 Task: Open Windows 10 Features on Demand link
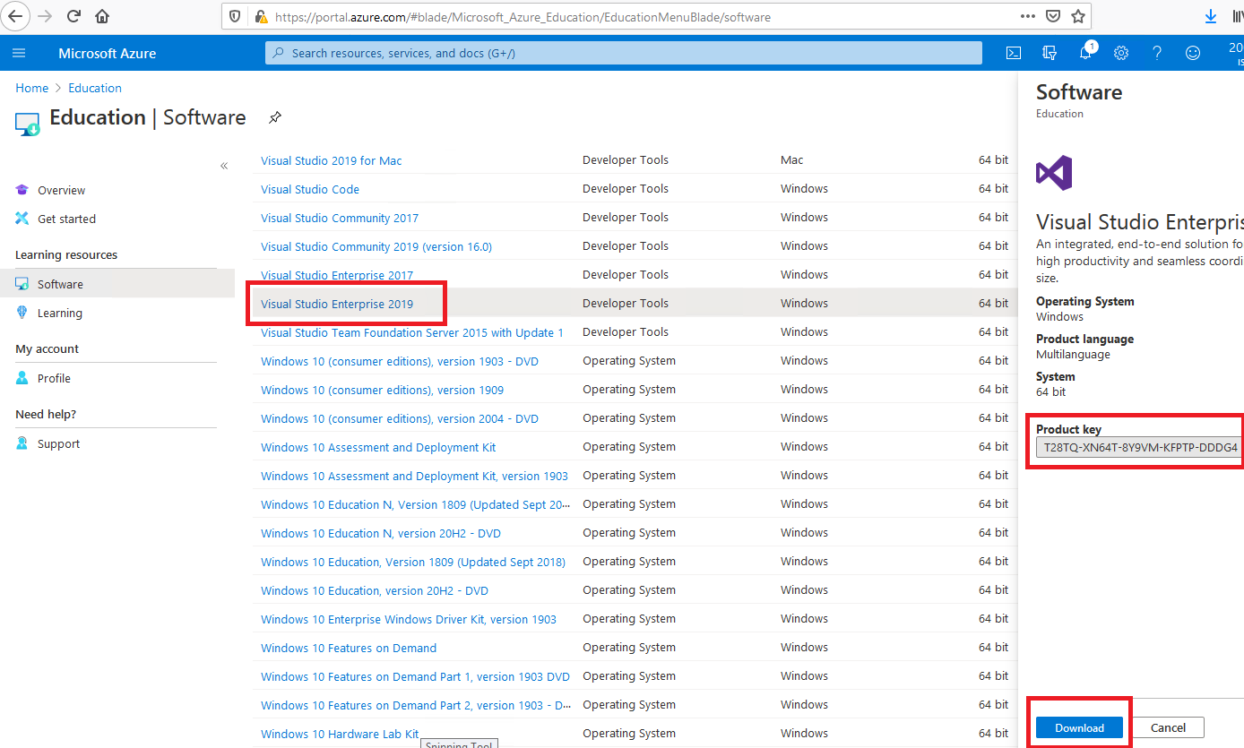click(x=349, y=648)
